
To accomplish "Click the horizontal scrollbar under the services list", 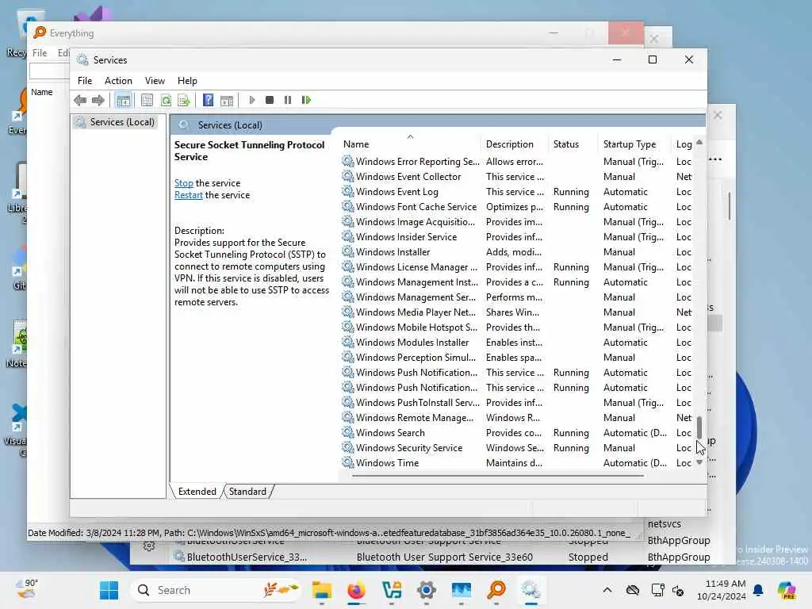I will click(497, 476).
